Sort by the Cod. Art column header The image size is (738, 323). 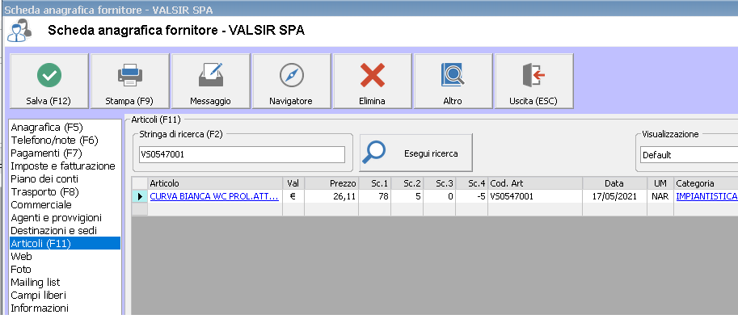pos(535,183)
